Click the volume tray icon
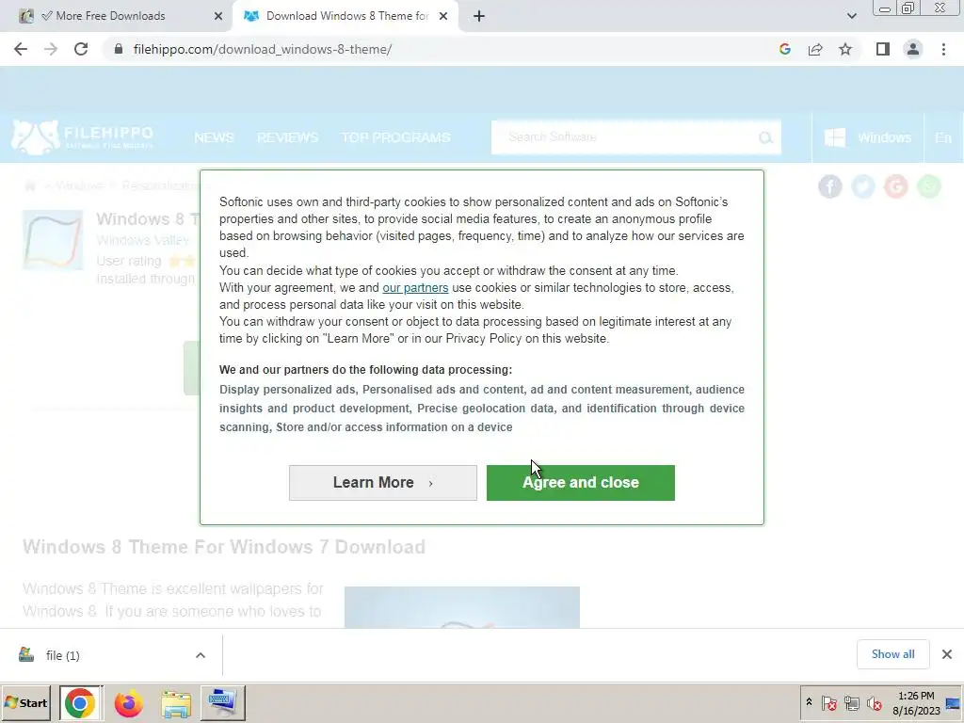Image resolution: width=964 pixels, height=723 pixels. click(874, 702)
